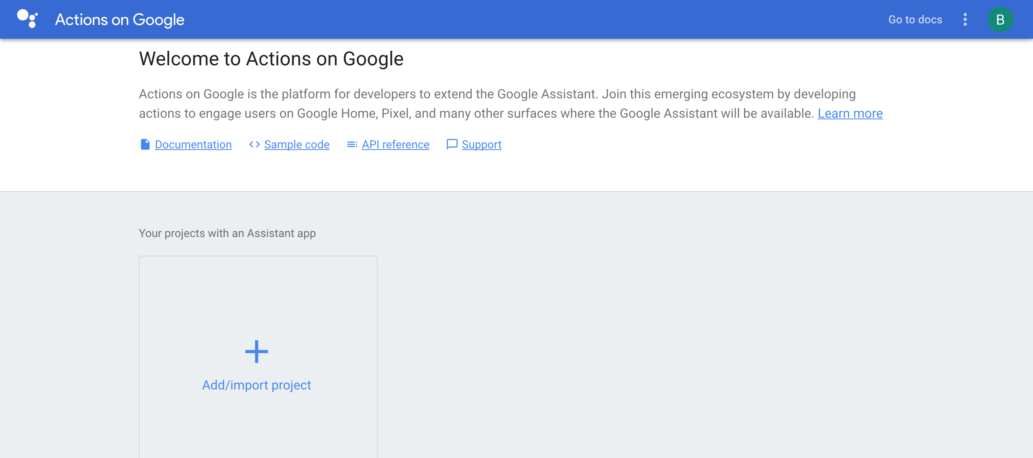This screenshot has height=458, width=1033.
Task: Open the Sample code link
Action: 297,144
